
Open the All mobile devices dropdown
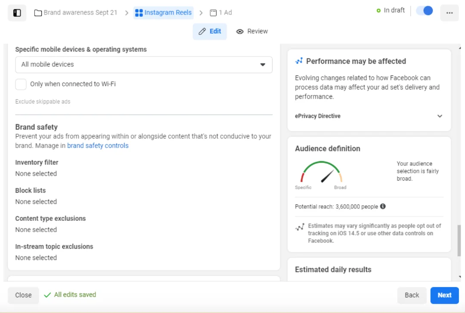pyautogui.click(x=144, y=65)
